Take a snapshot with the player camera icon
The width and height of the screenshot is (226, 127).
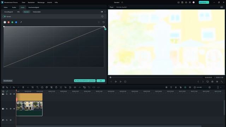point(212,81)
